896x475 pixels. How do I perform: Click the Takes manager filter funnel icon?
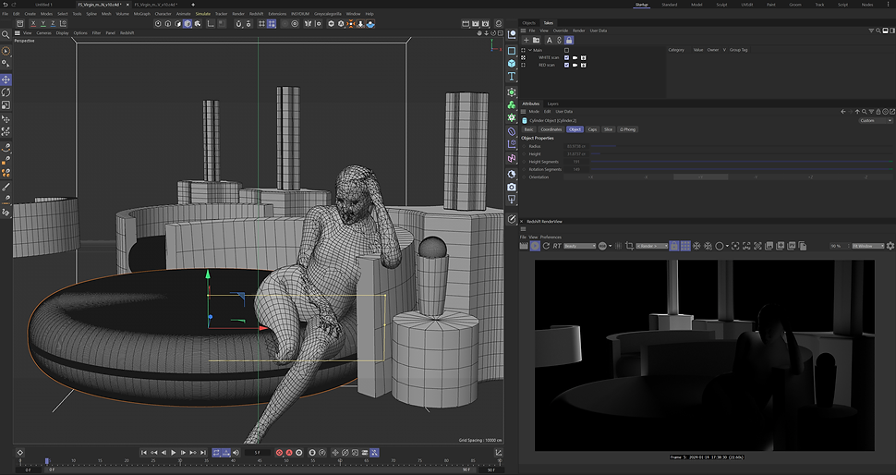(871, 30)
